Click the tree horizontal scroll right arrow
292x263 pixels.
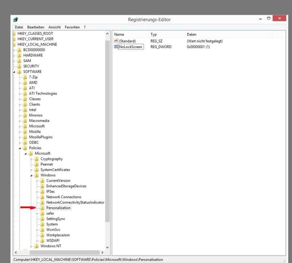tap(102, 253)
